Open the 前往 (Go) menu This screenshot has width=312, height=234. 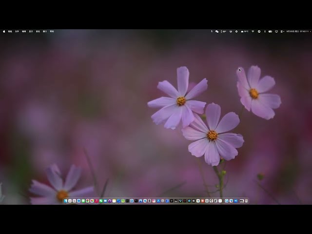38,31
